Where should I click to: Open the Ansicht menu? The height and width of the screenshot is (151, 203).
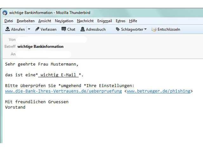45,21
